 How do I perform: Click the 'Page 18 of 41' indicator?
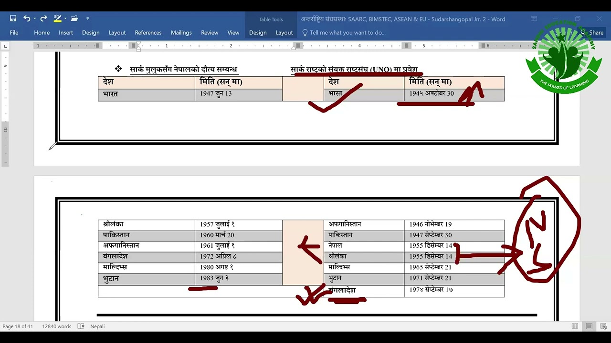[18, 326]
